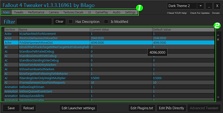Click default value 2048.0000 cell

183,38
